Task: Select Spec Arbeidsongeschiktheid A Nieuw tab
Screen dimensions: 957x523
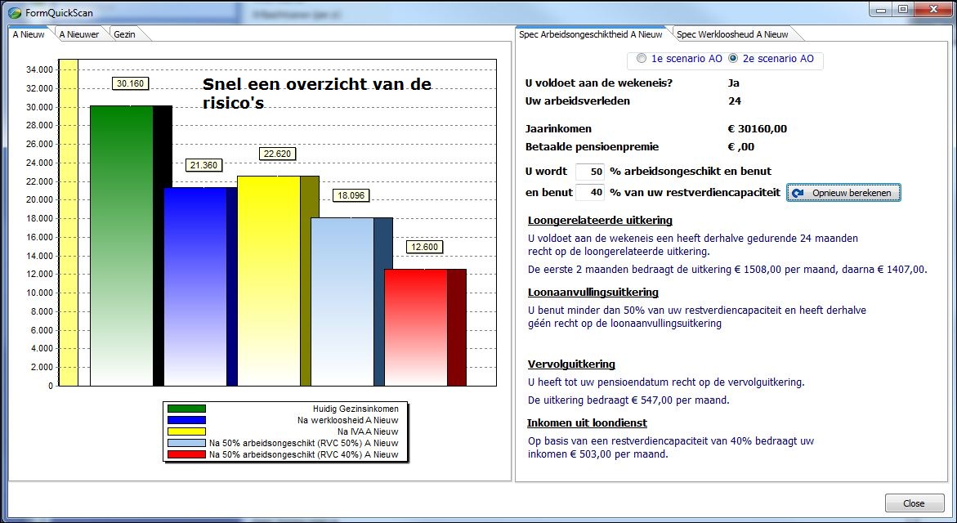Action: coord(591,35)
